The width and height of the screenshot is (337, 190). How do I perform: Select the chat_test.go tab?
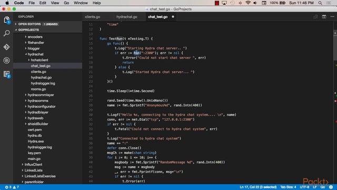point(158,17)
